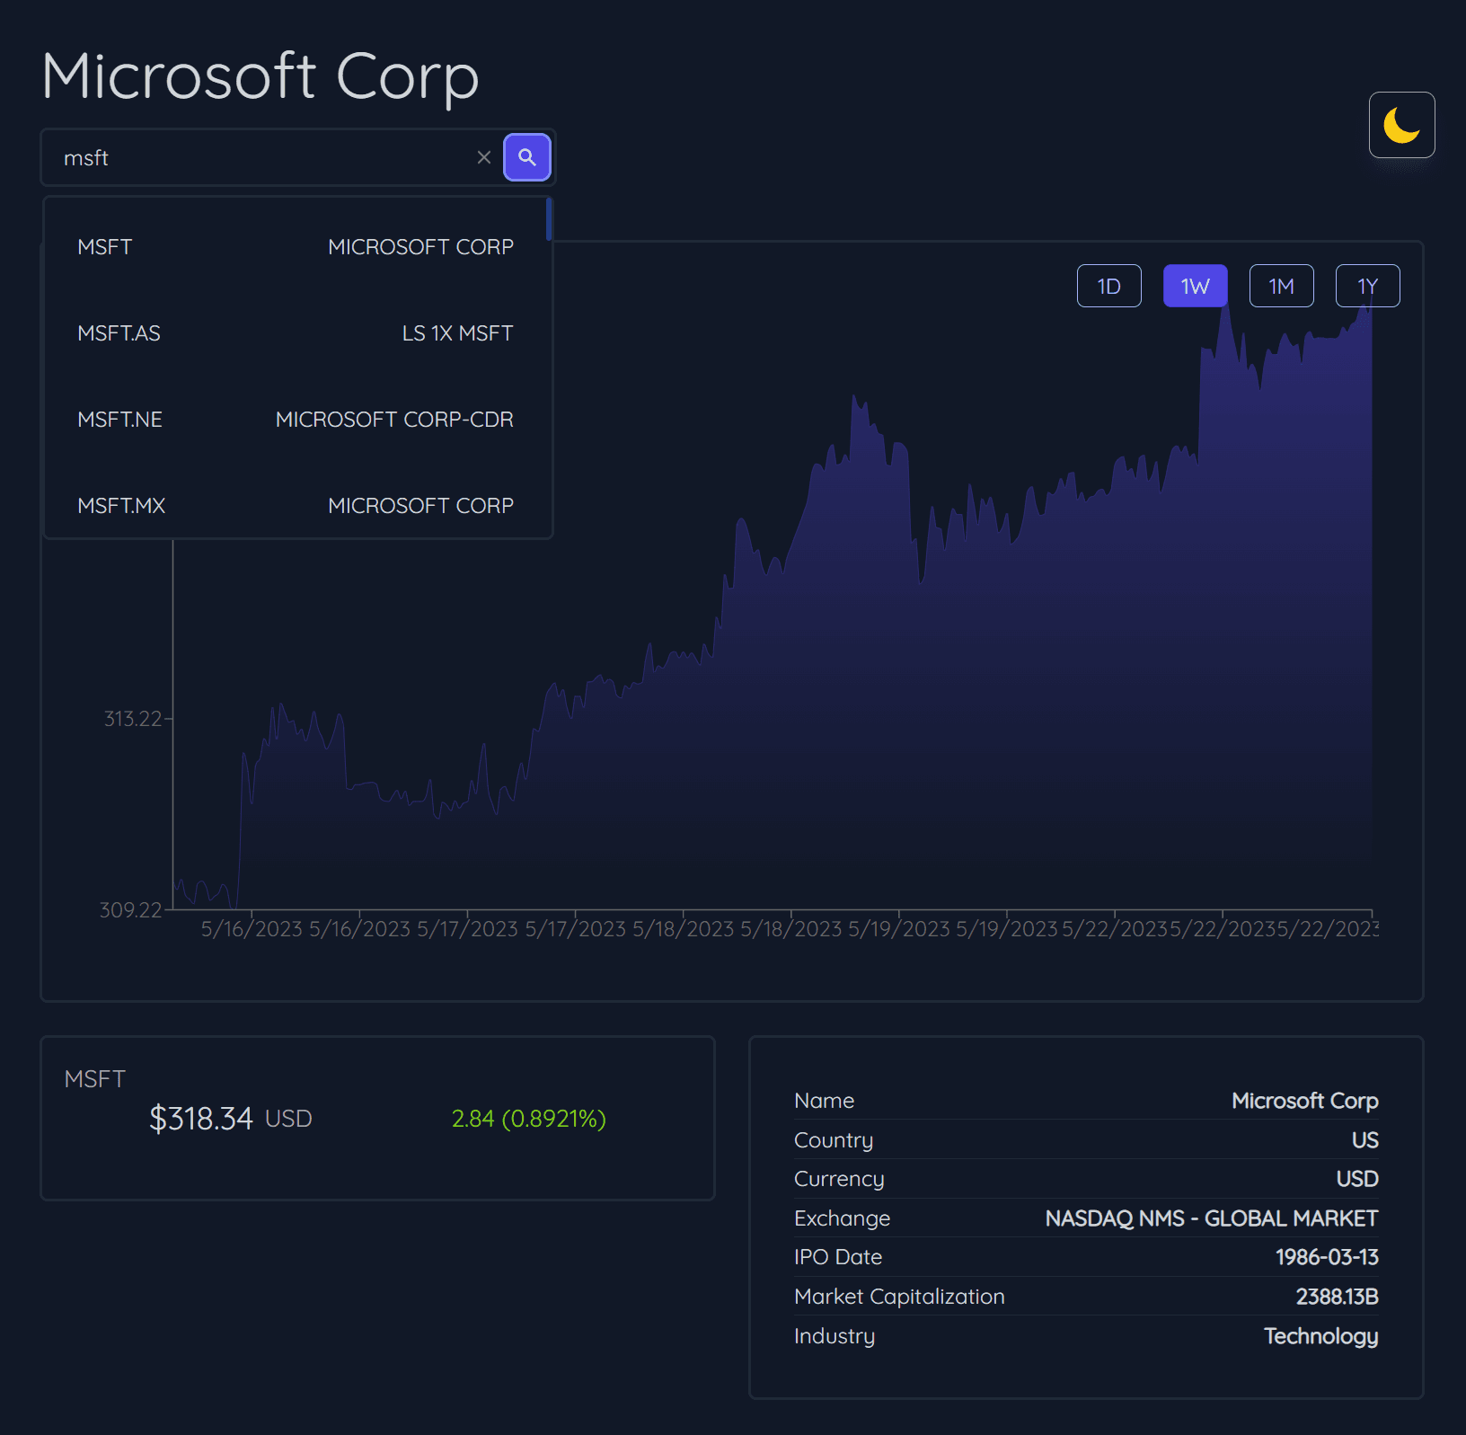Image resolution: width=1466 pixels, height=1435 pixels.
Task: Select MSFT Microsoft Corp suggestion
Action: tap(296, 246)
